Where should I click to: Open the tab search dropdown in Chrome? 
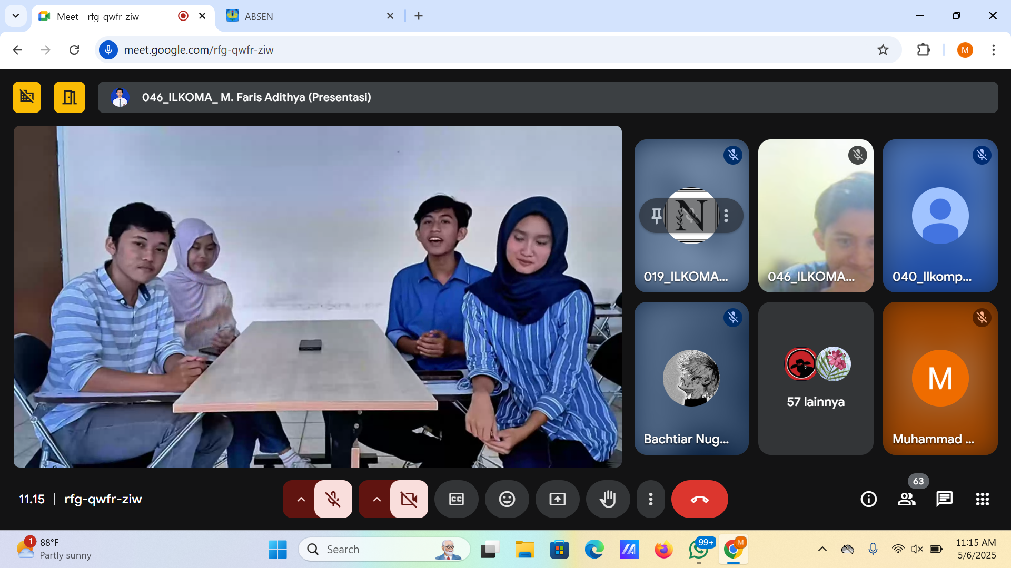click(x=16, y=16)
